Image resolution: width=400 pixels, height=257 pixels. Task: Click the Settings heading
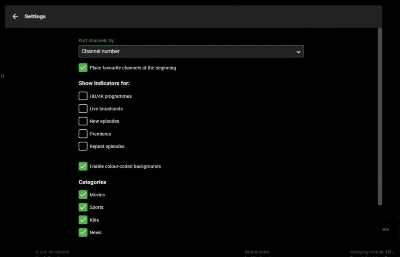pos(35,16)
